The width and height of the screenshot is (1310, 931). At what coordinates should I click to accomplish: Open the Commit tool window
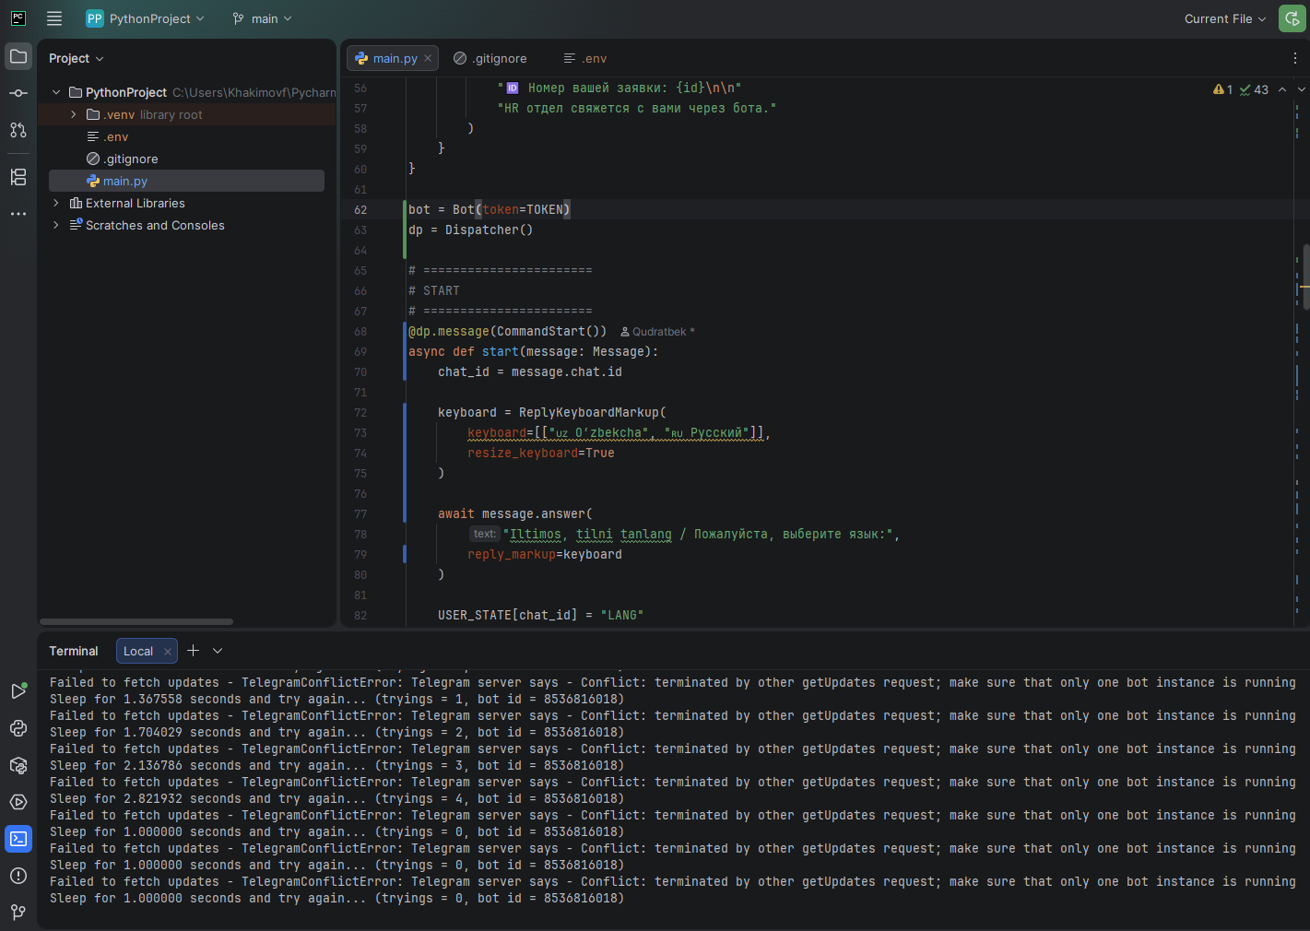coord(18,93)
